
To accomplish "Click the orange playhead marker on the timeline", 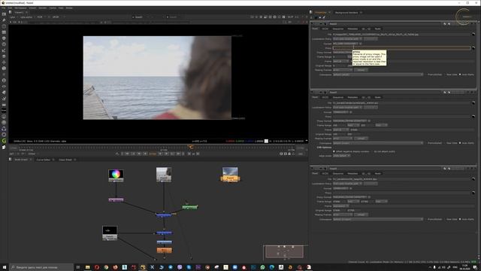I will (x=191, y=148).
